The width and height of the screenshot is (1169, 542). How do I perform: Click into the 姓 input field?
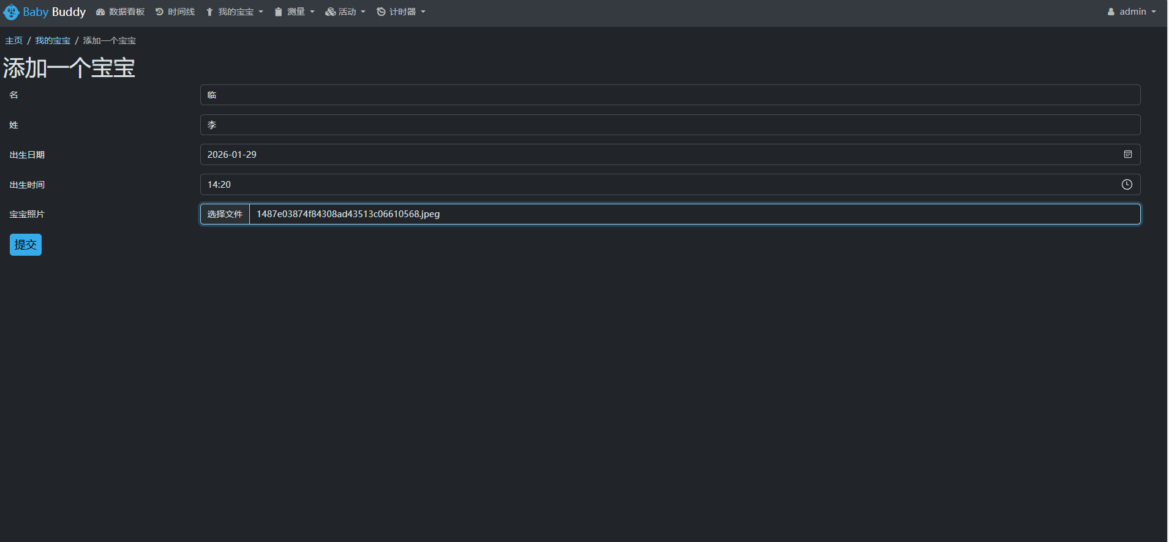click(670, 125)
